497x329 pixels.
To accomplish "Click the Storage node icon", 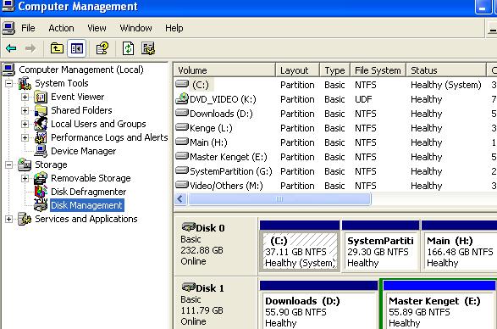I will tap(25, 164).
